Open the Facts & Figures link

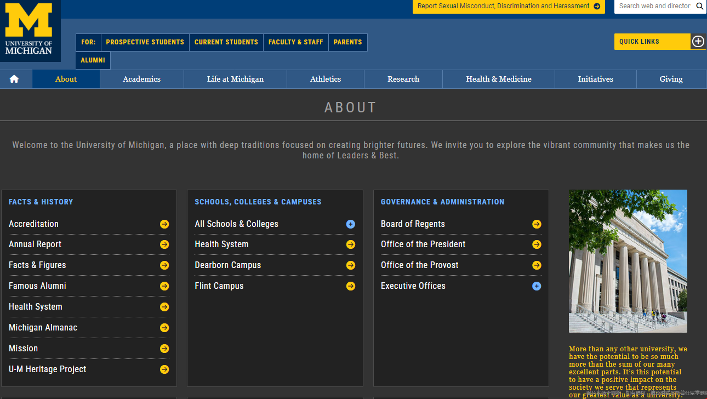click(x=37, y=265)
